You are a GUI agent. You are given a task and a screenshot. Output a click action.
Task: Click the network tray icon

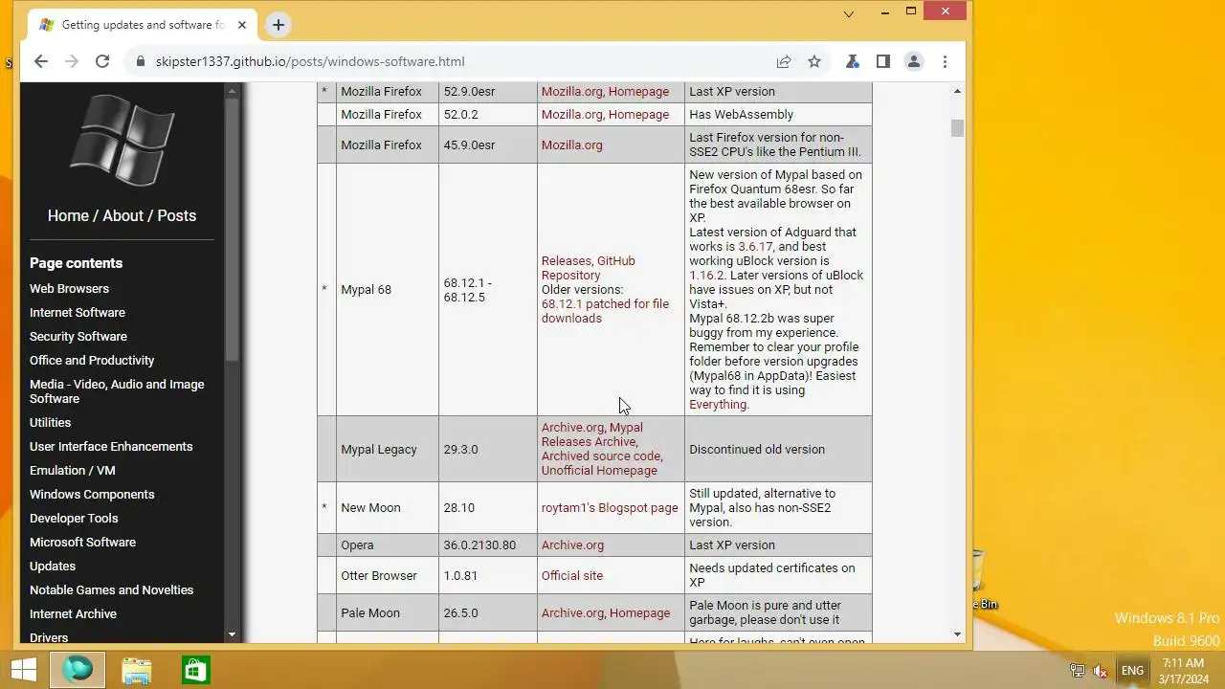[x=1078, y=671]
